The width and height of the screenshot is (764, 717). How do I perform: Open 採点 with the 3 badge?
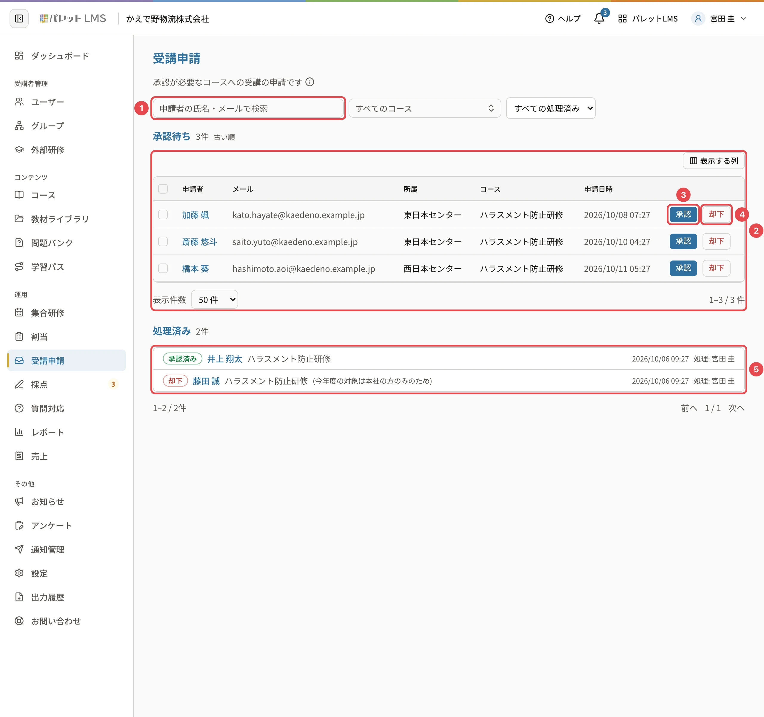(x=67, y=384)
